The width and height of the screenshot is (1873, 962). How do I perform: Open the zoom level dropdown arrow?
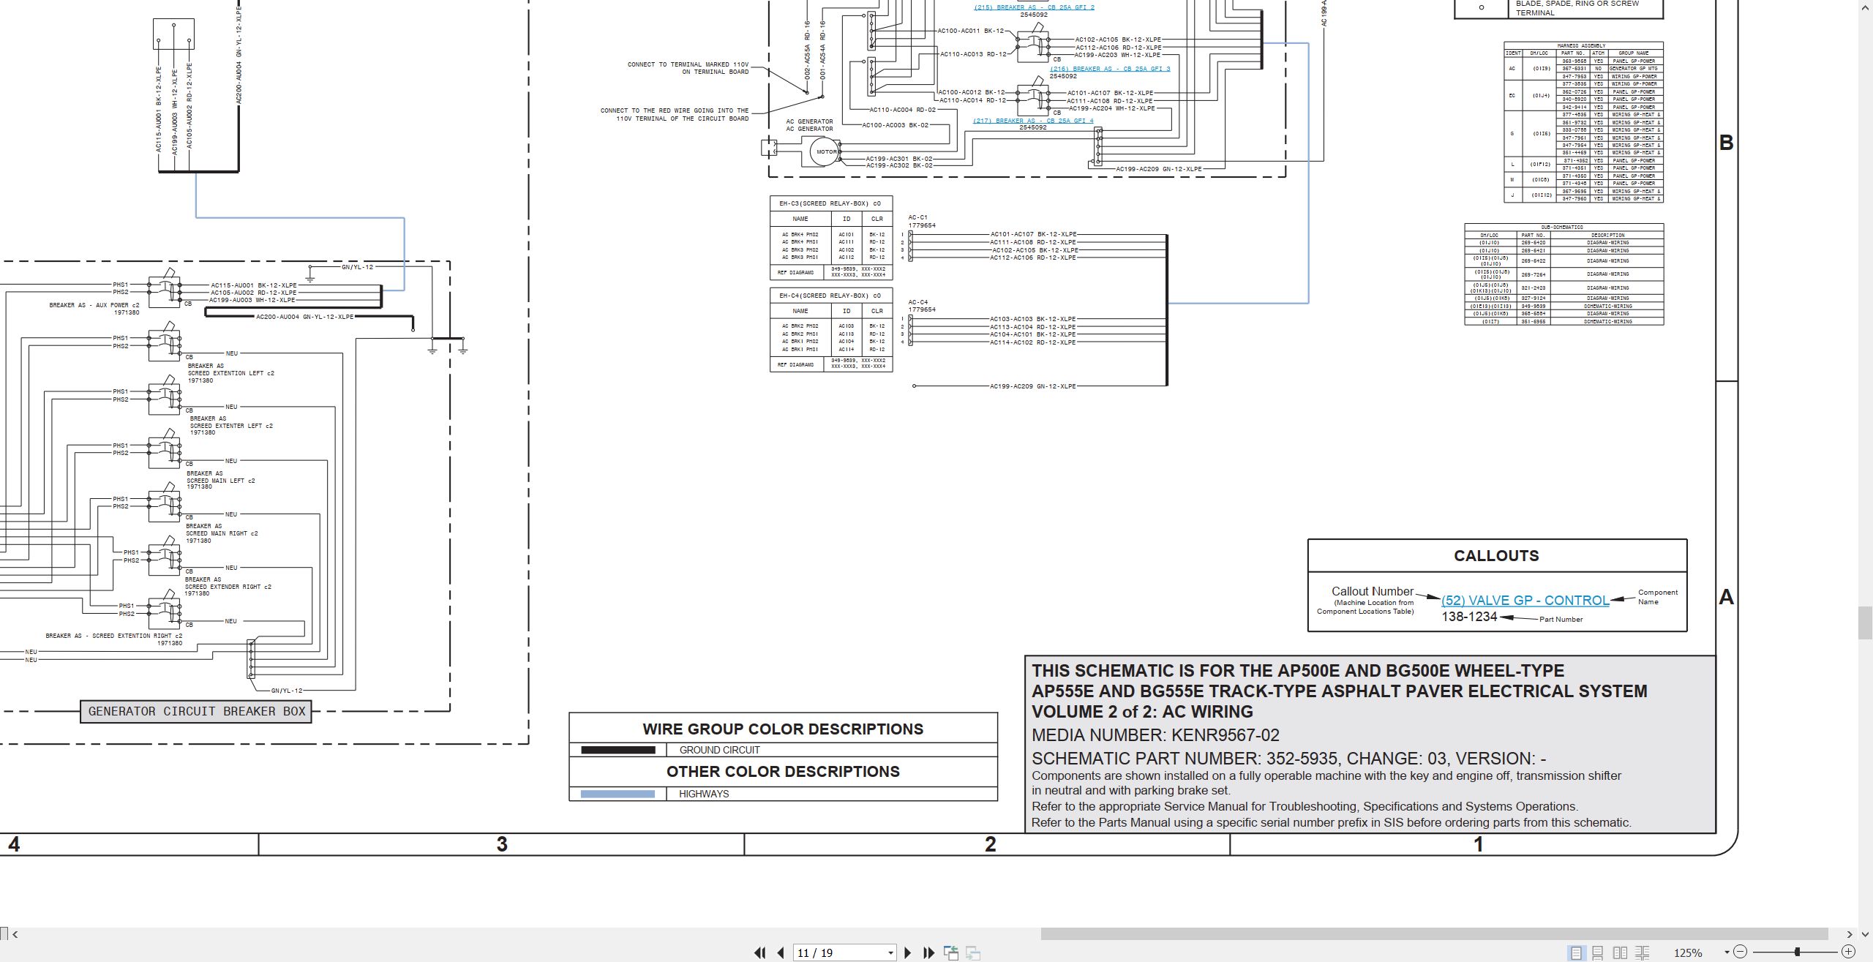click(x=1727, y=952)
